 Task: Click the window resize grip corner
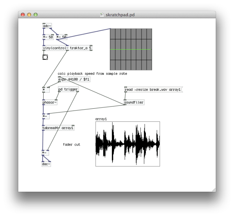point(213,189)
